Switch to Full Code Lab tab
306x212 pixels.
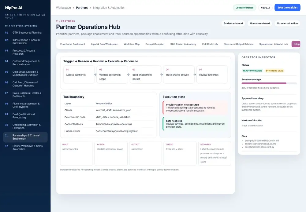210,44
